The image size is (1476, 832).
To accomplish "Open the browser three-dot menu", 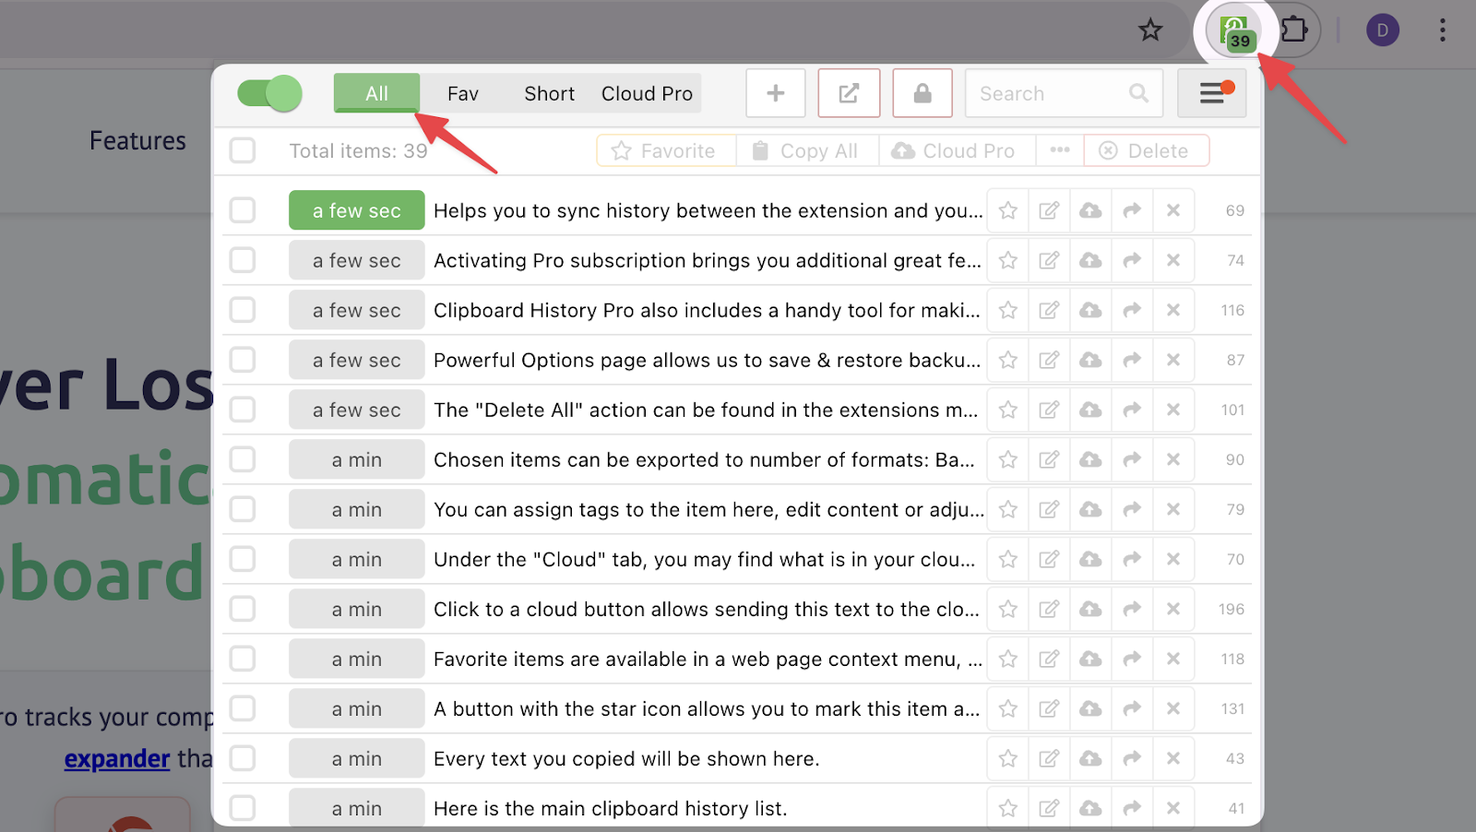I will [1443, 30].
